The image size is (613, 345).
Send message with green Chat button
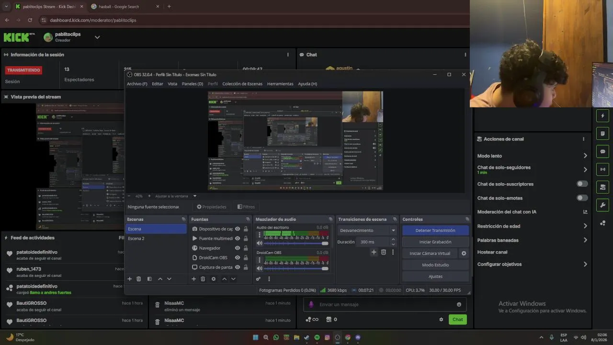pos(458,320)
